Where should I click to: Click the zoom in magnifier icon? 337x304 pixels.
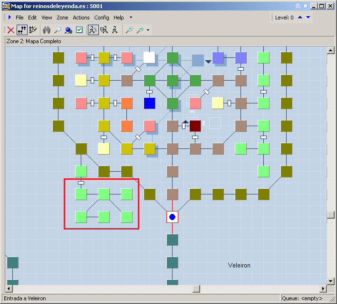pyautogui.click(x=129, y=30)
